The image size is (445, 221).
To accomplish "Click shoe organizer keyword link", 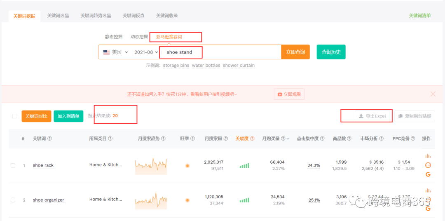I will 49,200.
